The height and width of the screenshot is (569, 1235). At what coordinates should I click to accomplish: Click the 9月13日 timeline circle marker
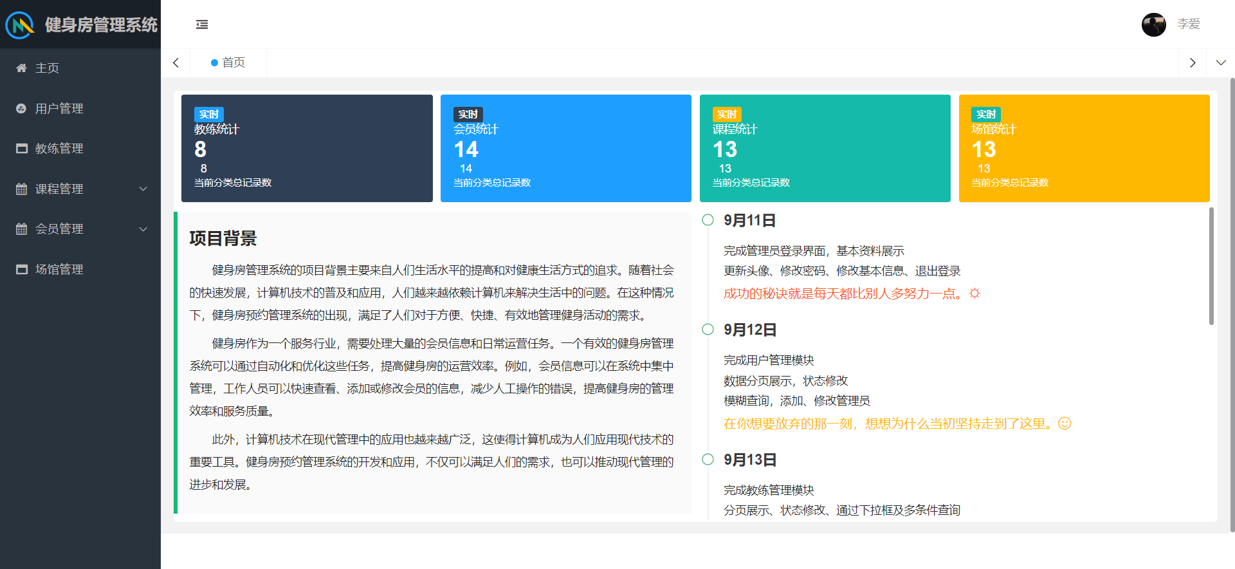pyautogui.click(x=708, y=460)
